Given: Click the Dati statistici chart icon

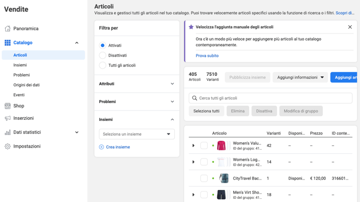Looking at the screenshot, I should (7, 132).
